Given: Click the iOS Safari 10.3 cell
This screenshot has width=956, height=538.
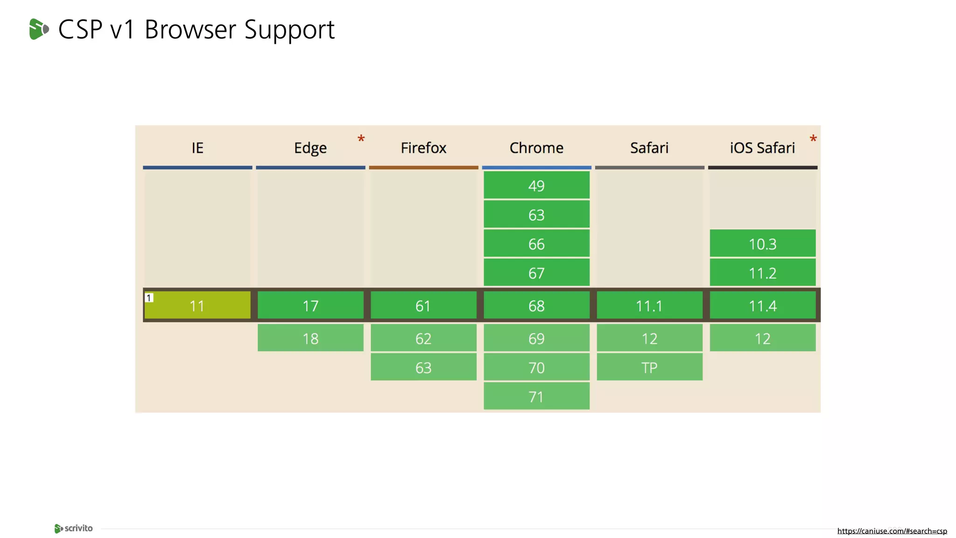Looking at the screenshot, I should click(x=762, y=244).
